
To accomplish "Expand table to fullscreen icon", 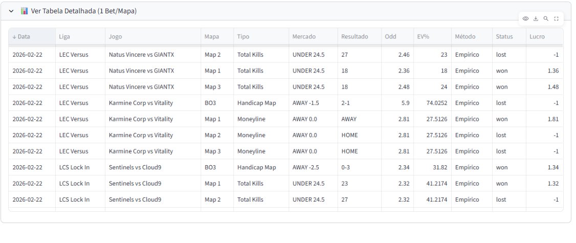I will pyautogui.click(x=556, y=19).
